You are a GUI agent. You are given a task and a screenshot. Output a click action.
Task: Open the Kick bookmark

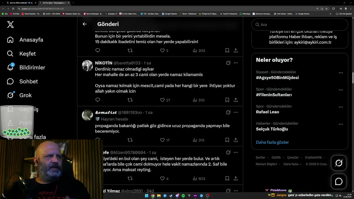[x=5, y=14]
